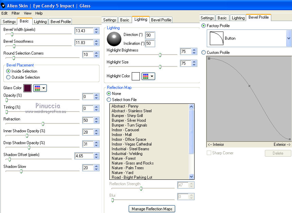Select the Outside Selection radio button
This screenshot has width=292, height=213.
point(8,77)
